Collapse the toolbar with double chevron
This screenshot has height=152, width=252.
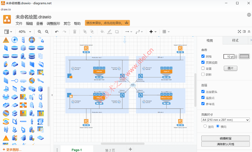point(249,31)
